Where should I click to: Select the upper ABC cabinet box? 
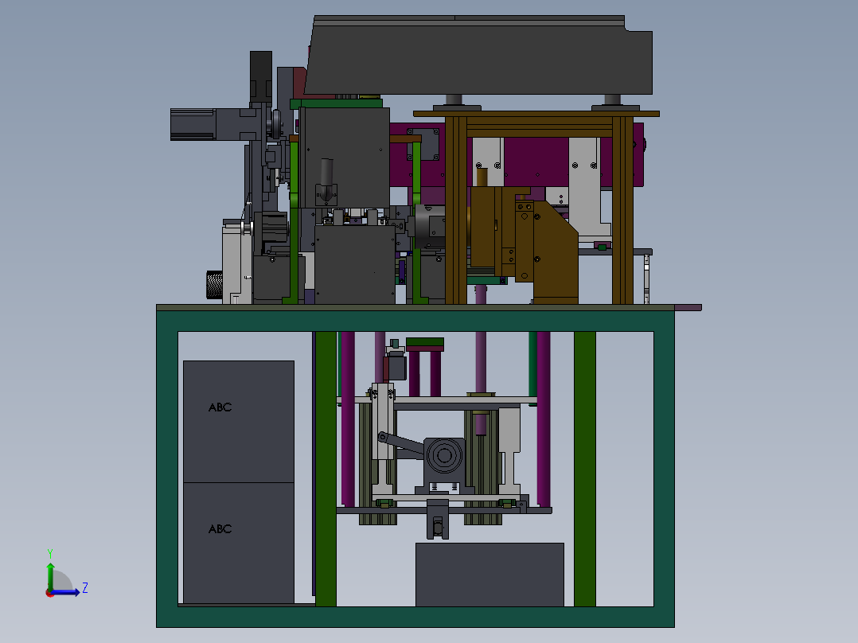pyautogui.click(x=239, y=421)
